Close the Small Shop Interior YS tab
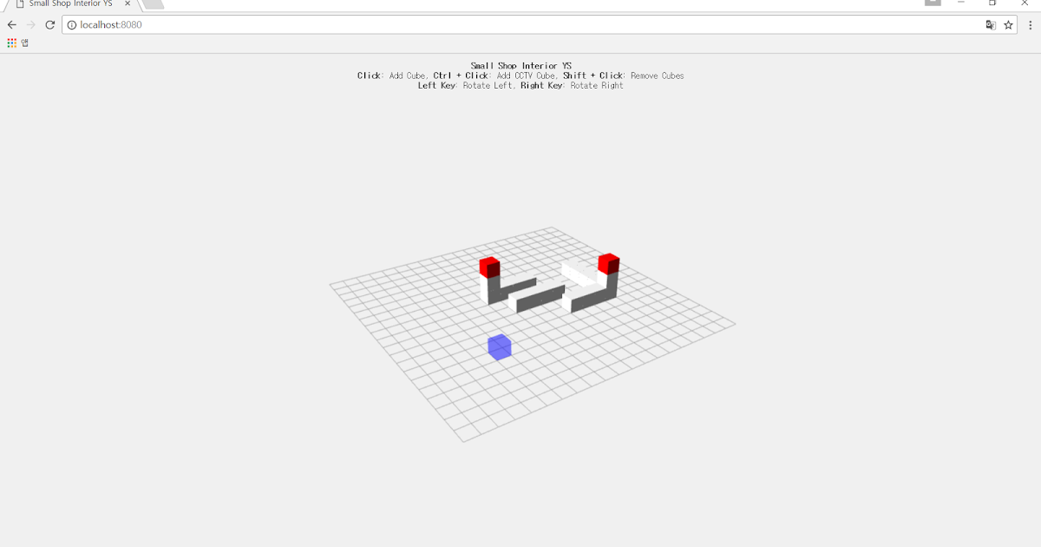 pyautogui.click(x=128, y=3)
